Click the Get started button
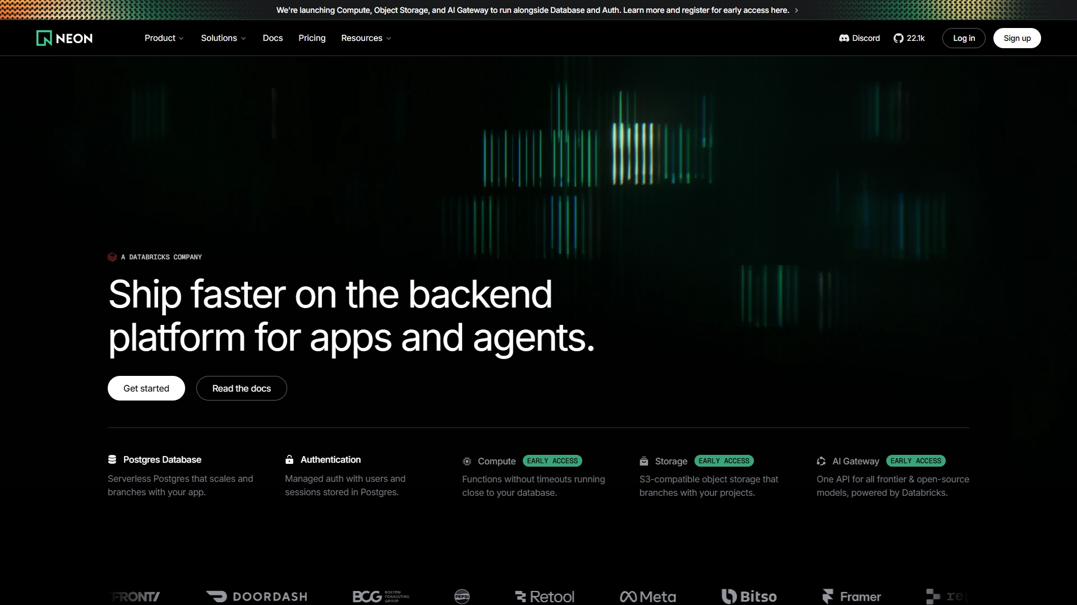The image size is (1077, 605). (146, 388)
